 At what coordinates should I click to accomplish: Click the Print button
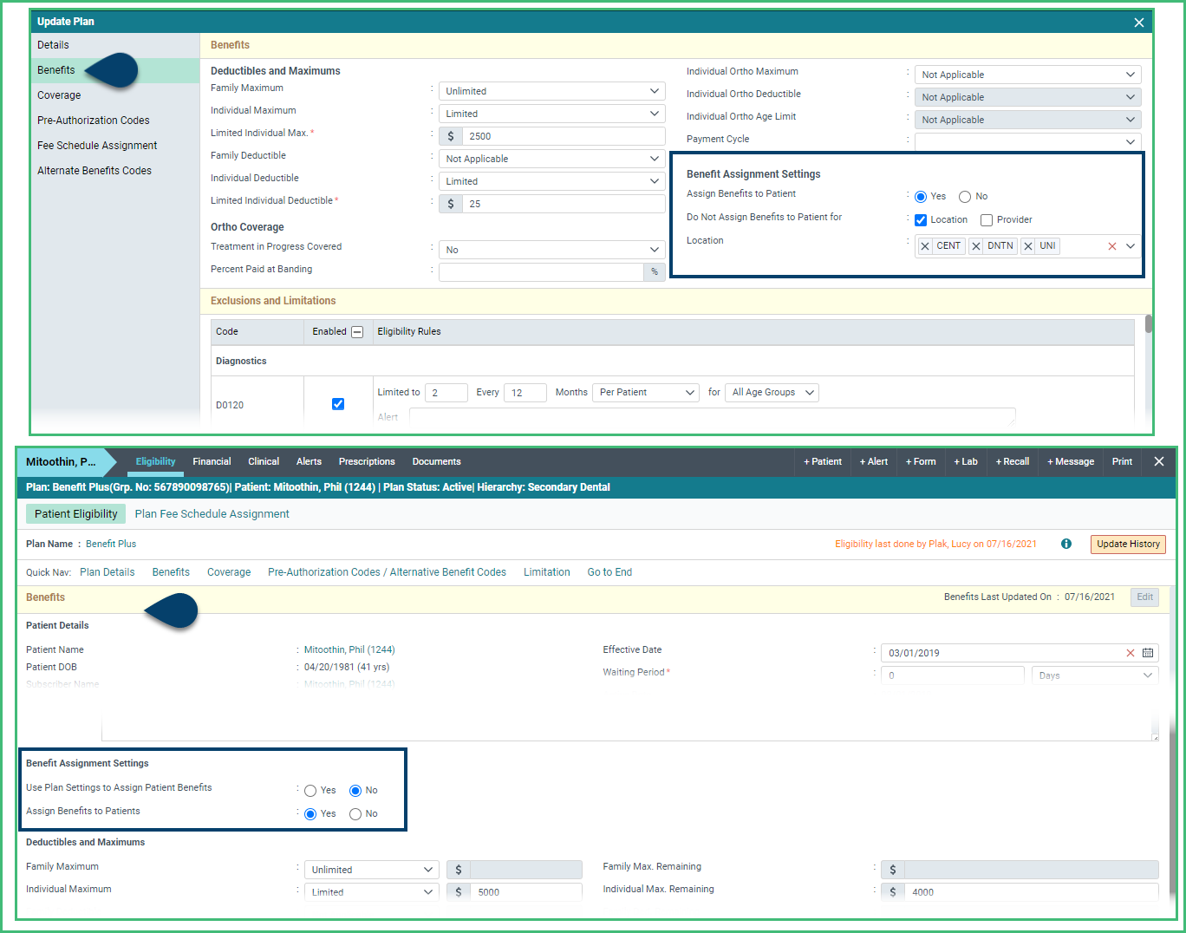[1122, 461]
